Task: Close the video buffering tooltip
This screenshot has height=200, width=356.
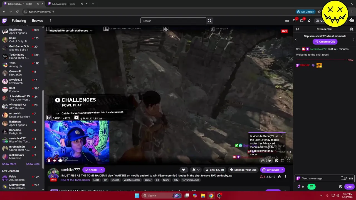Action: click(282, 136)
